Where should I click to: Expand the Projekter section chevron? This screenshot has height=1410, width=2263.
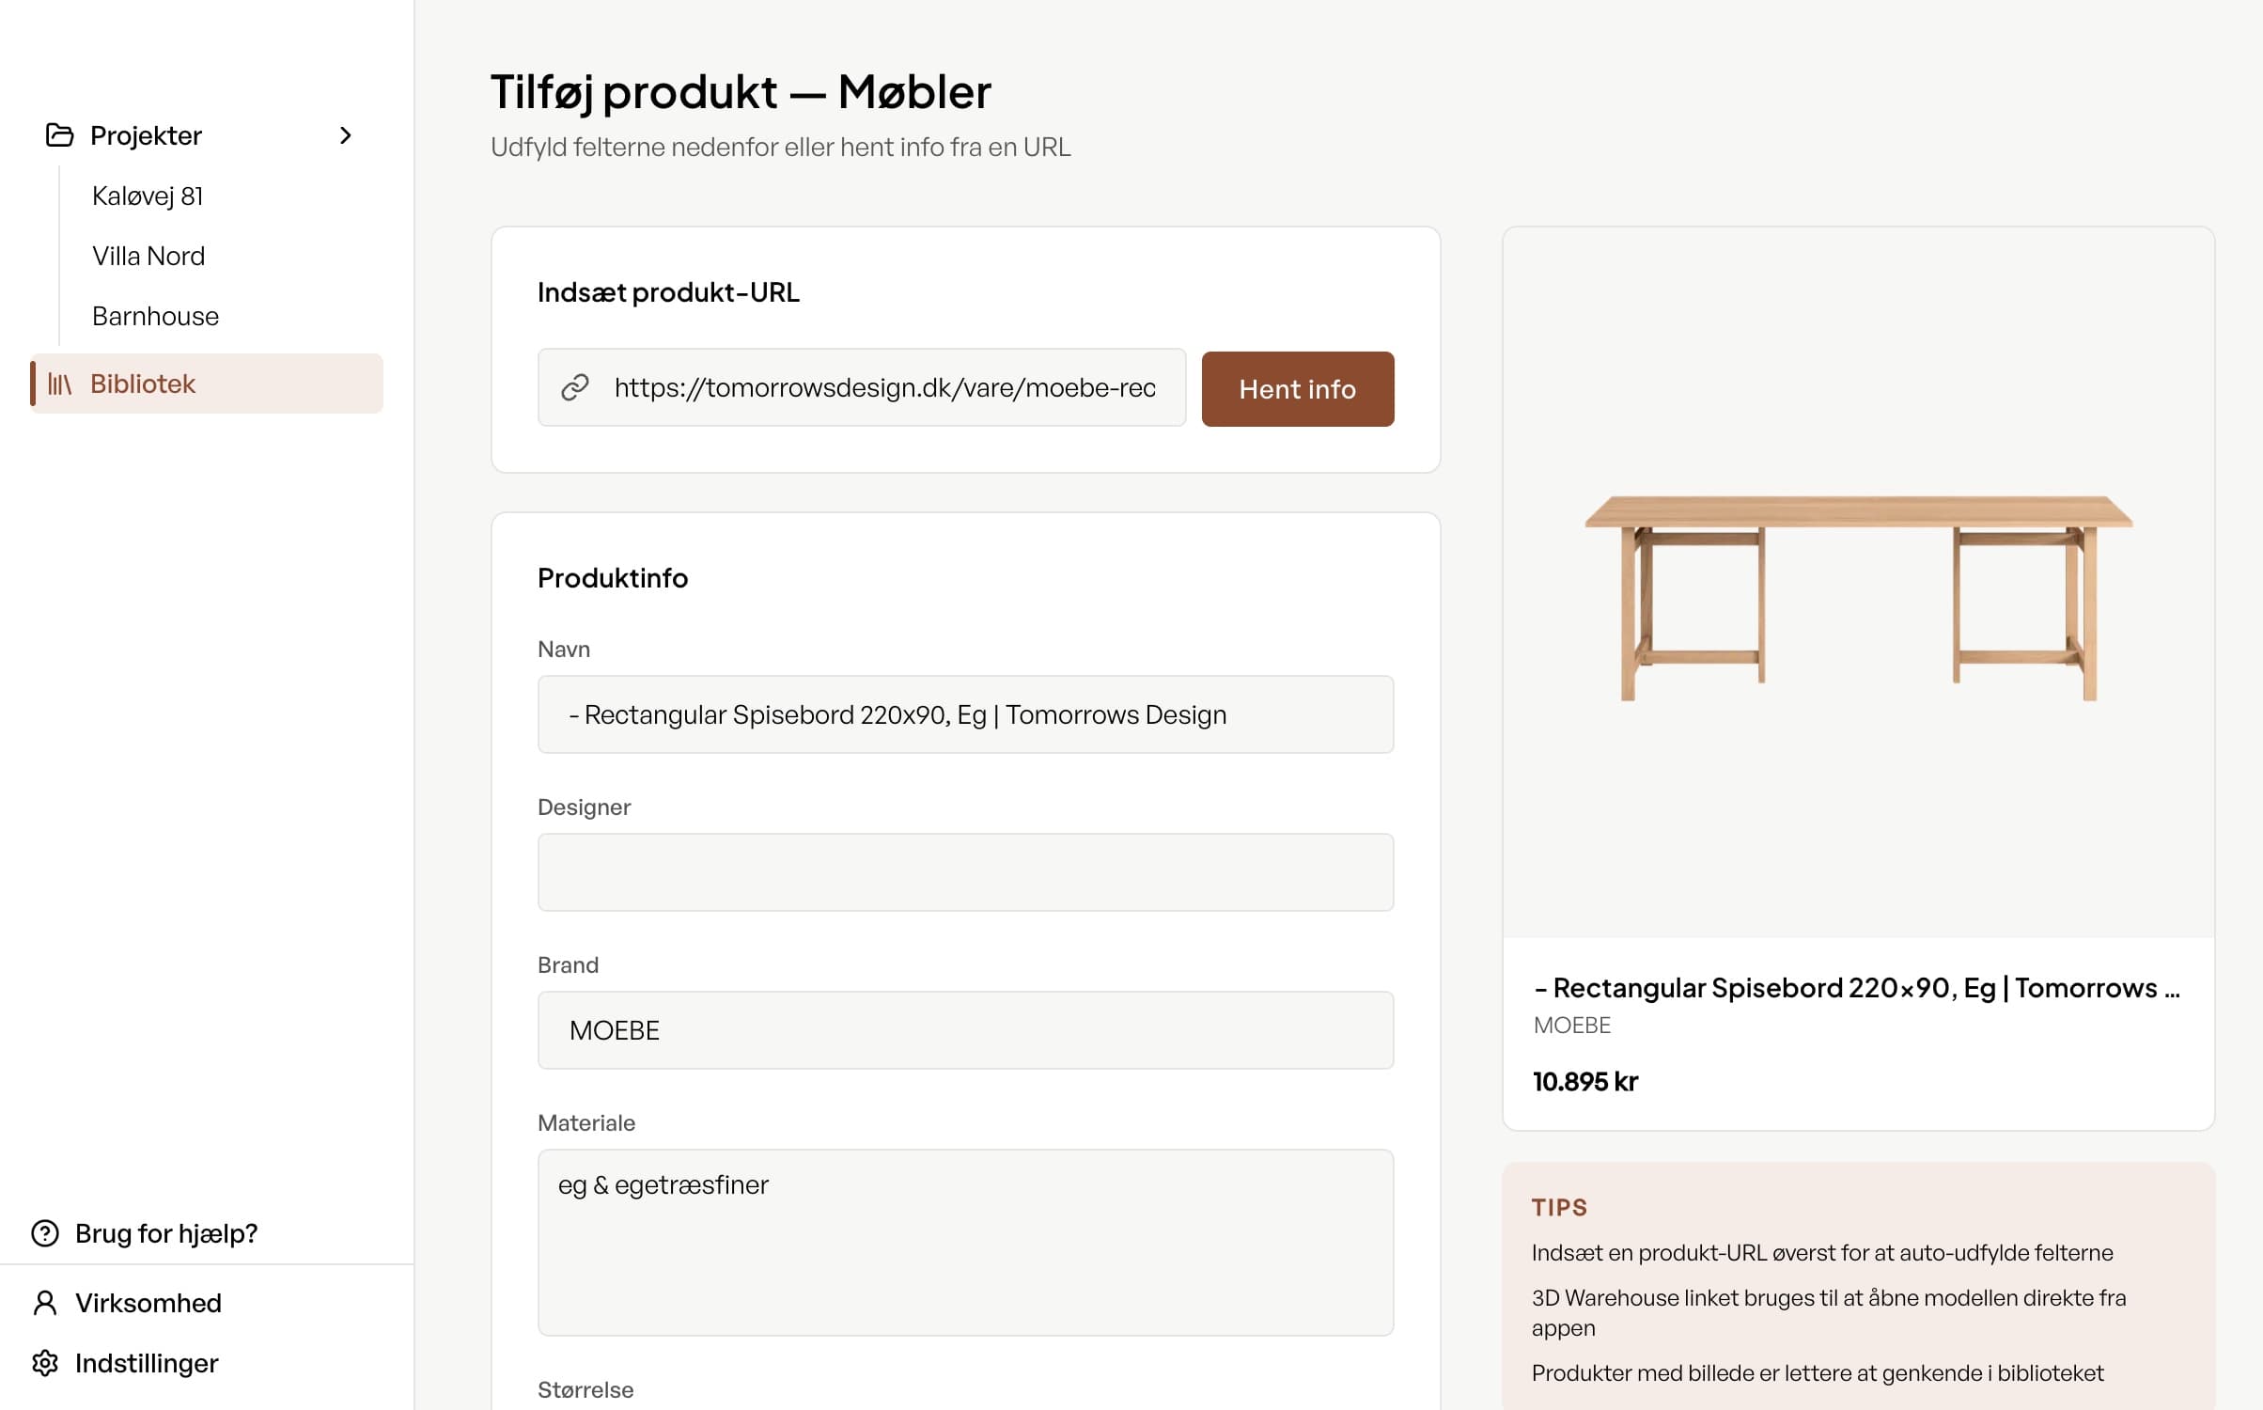(347, 135)
